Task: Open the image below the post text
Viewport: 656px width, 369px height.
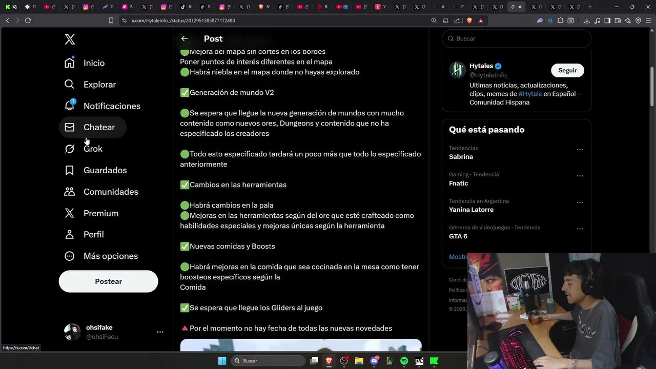Action: (x=301, y=345)
